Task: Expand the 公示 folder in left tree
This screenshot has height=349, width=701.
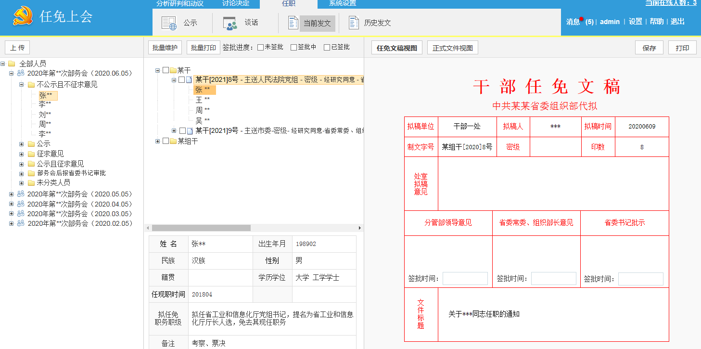Action: click(x=22, y=144)
